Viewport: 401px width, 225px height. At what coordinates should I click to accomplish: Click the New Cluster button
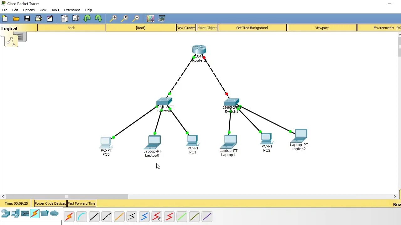pos(186,28)
